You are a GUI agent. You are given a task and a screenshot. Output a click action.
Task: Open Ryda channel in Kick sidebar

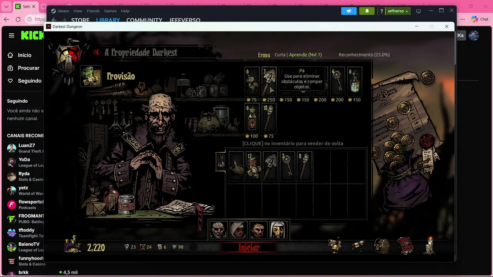click(x=25, y=176)
